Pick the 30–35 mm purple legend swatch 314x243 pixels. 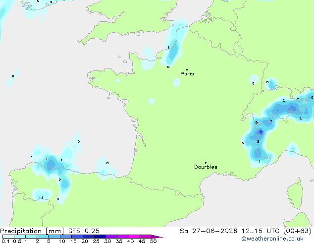click(x=111, y=237)
